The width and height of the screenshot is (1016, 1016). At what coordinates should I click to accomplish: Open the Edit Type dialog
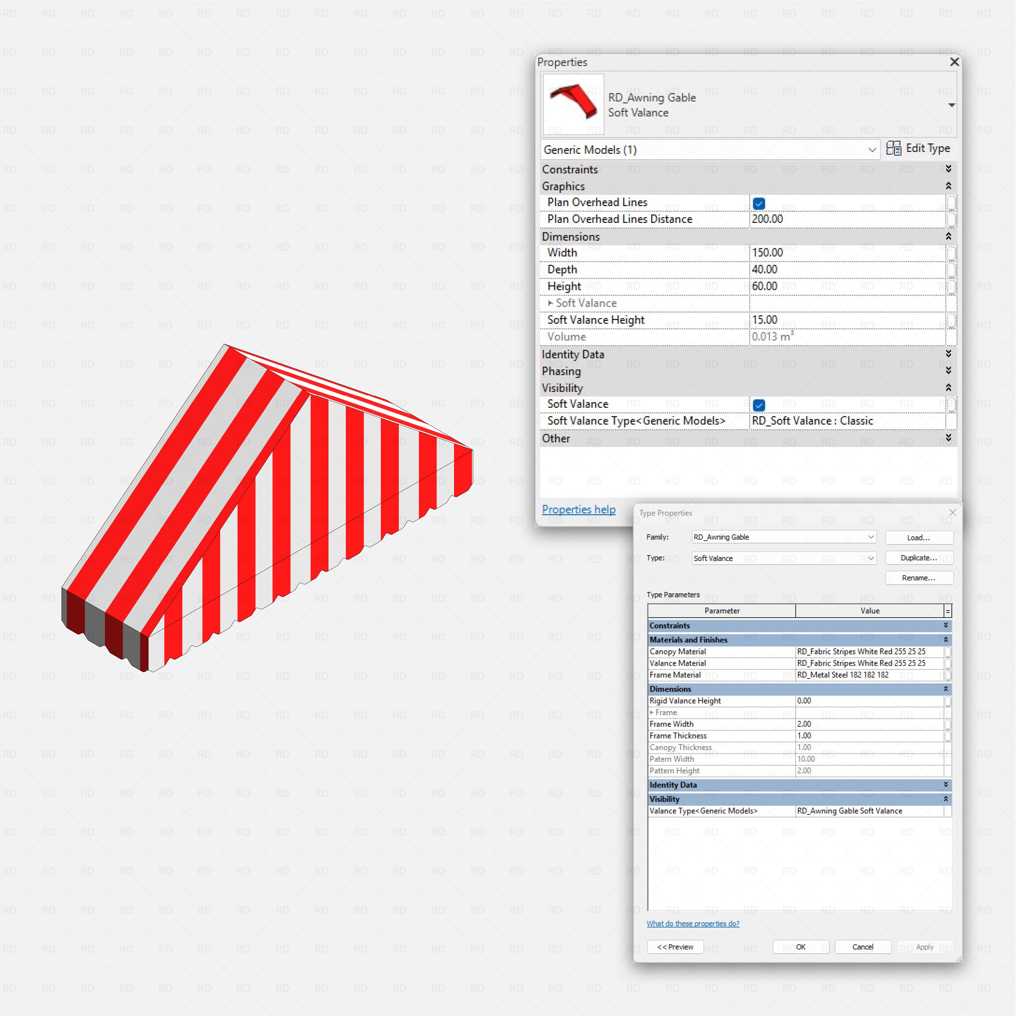pyautogui.click(x=918, y=148)
